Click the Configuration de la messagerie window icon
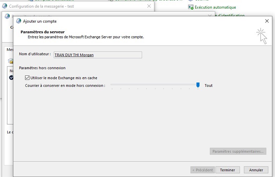This screenshot has width=275, height=177. [5, 6]
